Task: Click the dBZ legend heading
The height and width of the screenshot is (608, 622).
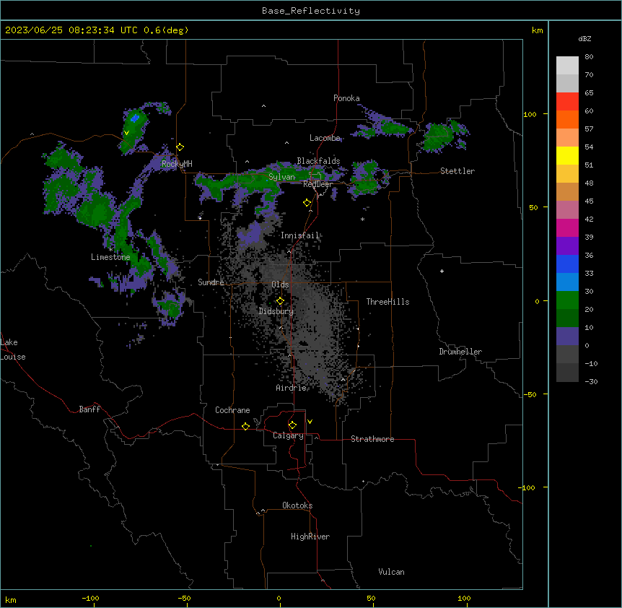Action: [584, 39]
